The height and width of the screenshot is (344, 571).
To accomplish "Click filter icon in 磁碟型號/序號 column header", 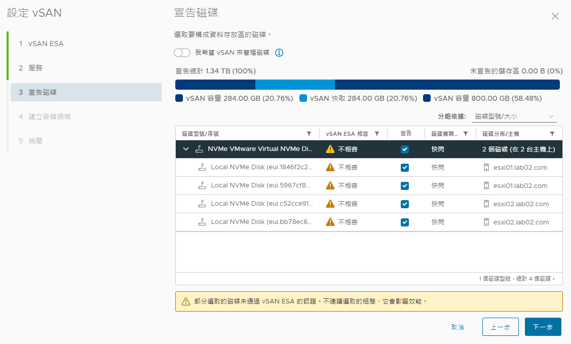I will 309,134.
